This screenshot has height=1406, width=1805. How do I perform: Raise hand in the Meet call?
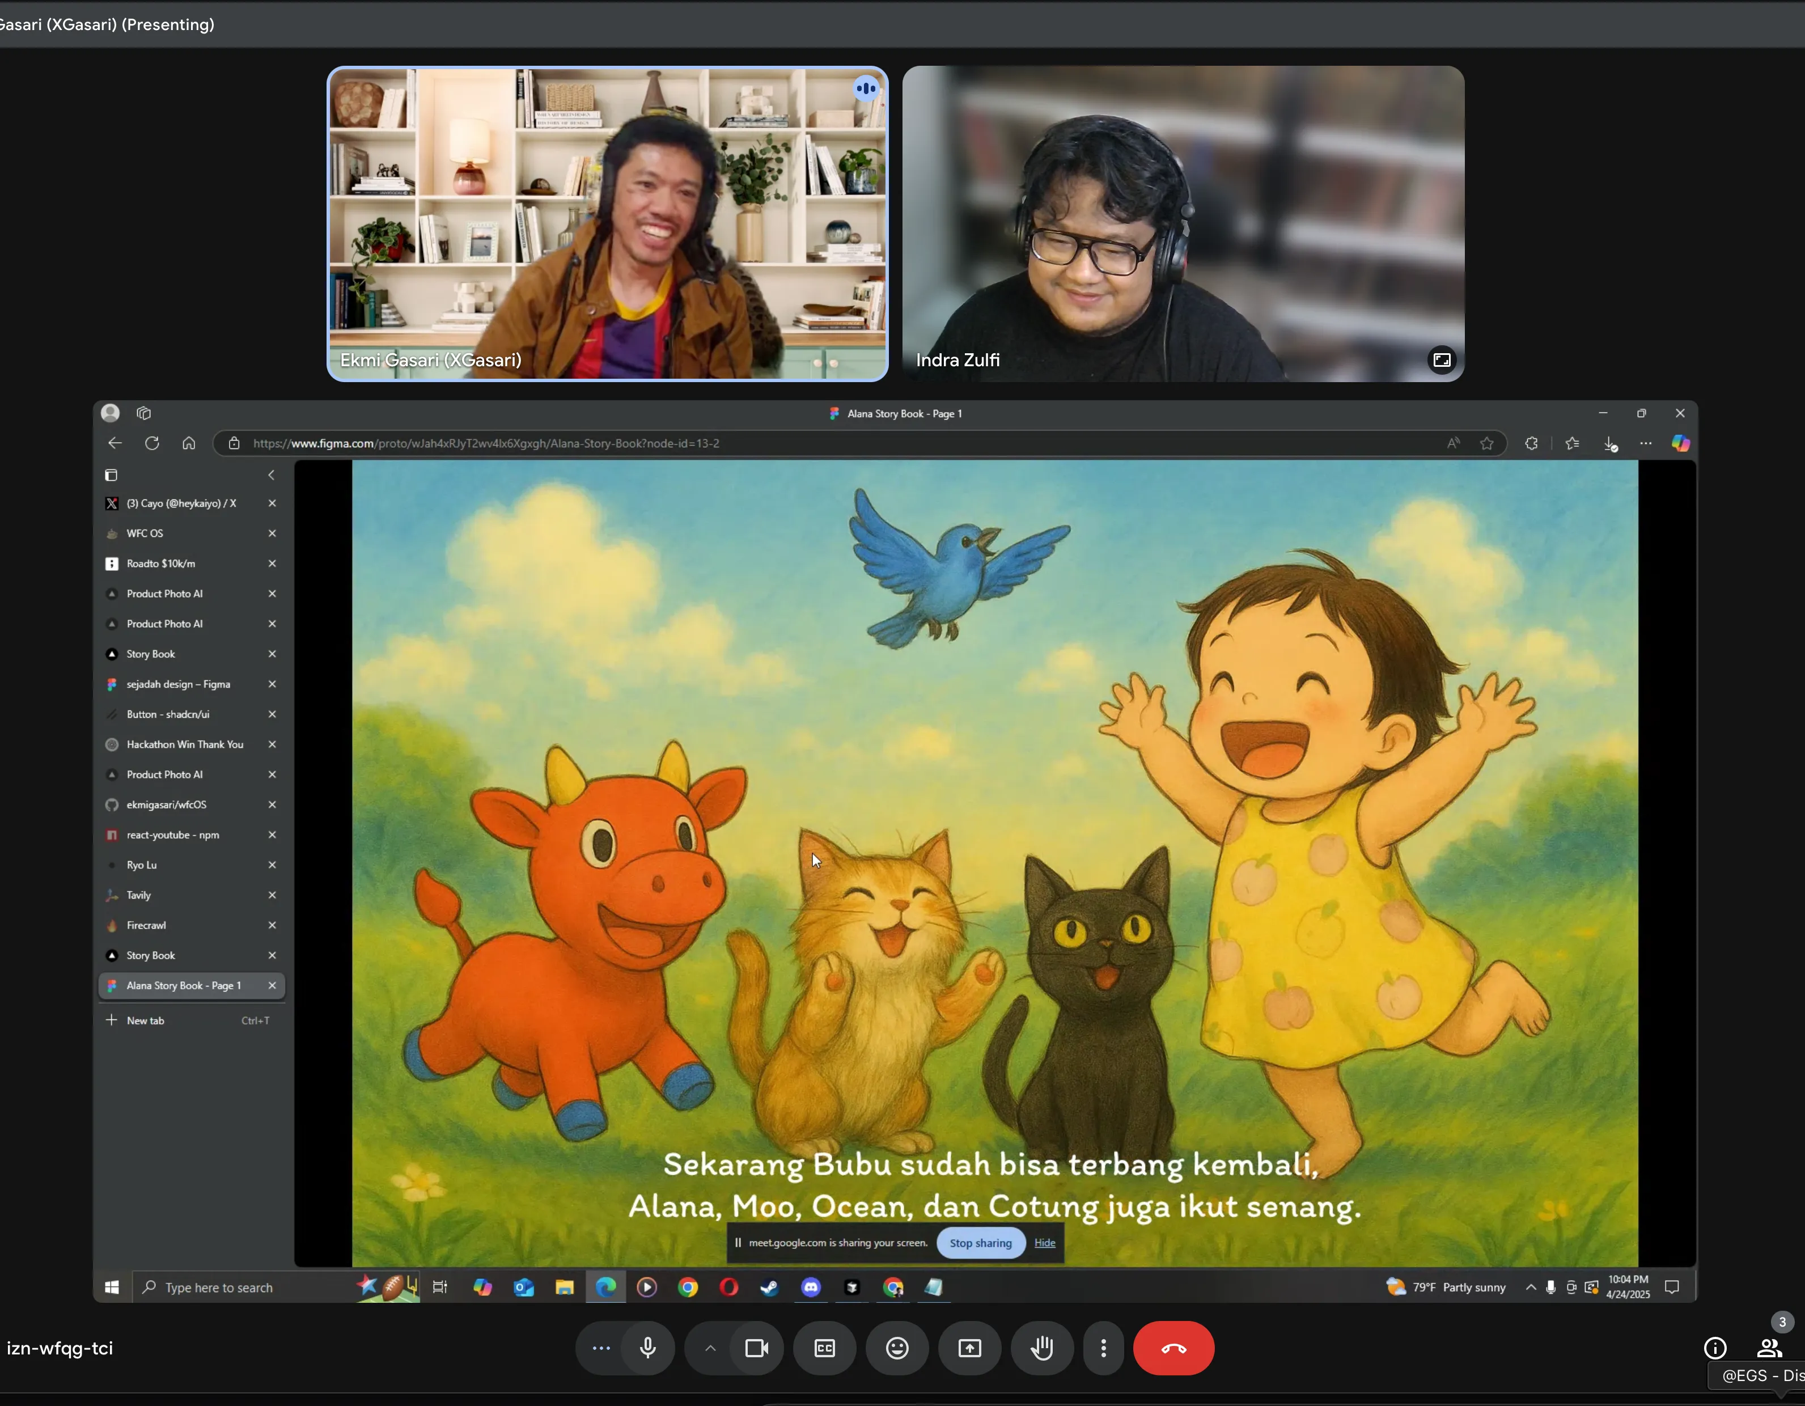1042,1348
